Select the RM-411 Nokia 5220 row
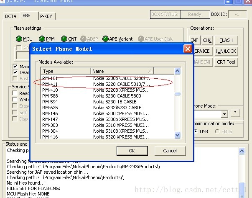Viewport: 252px width, 198px height. tap(107, 84)
